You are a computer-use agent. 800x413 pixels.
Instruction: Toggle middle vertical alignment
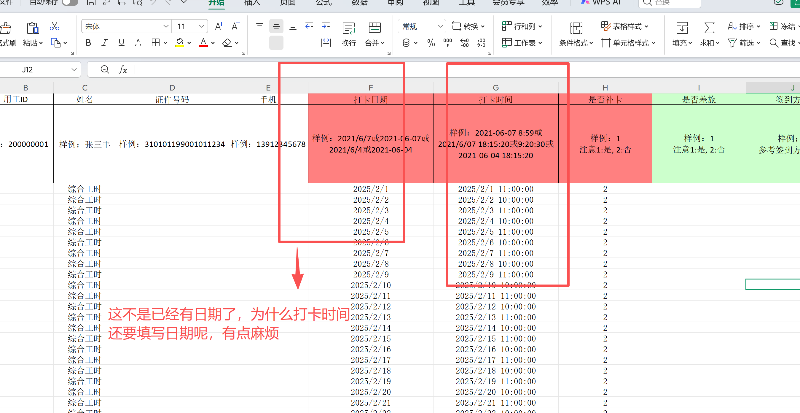[276, 26]
